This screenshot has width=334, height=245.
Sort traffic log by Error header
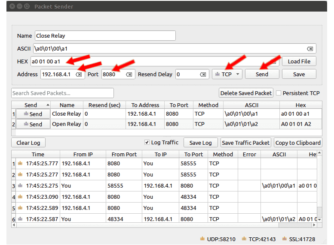tap(249, 154)
